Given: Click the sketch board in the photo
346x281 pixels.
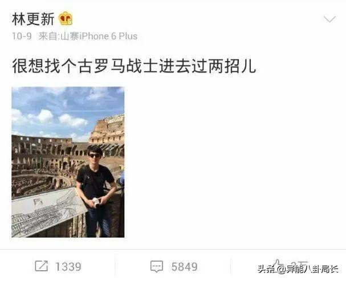Looking at the screenshot, I should (x=47, y=211).
